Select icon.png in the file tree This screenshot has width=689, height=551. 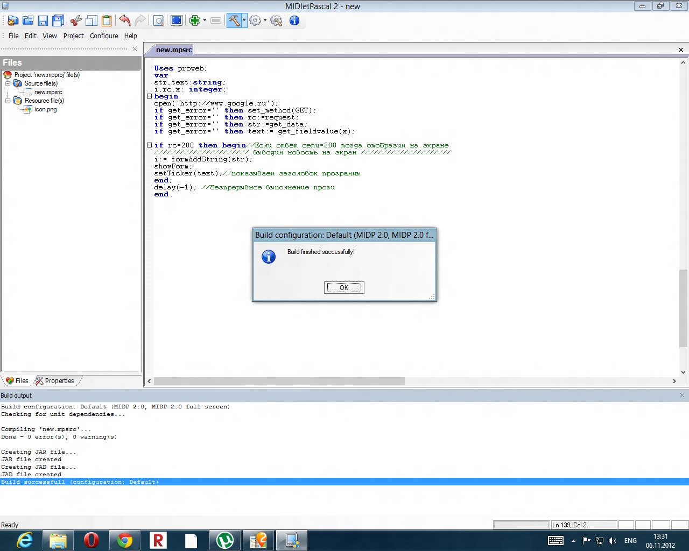(45, 109)
